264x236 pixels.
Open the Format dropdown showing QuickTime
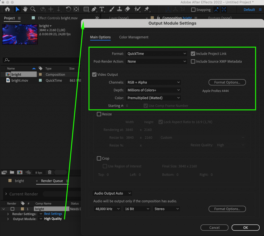pos(156,53)
